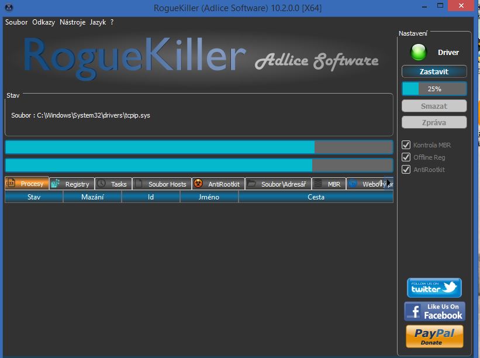The width and height of the screenshot is (480, 358).
Task: Click the web browsers tab globe icon
Action: 353,184
